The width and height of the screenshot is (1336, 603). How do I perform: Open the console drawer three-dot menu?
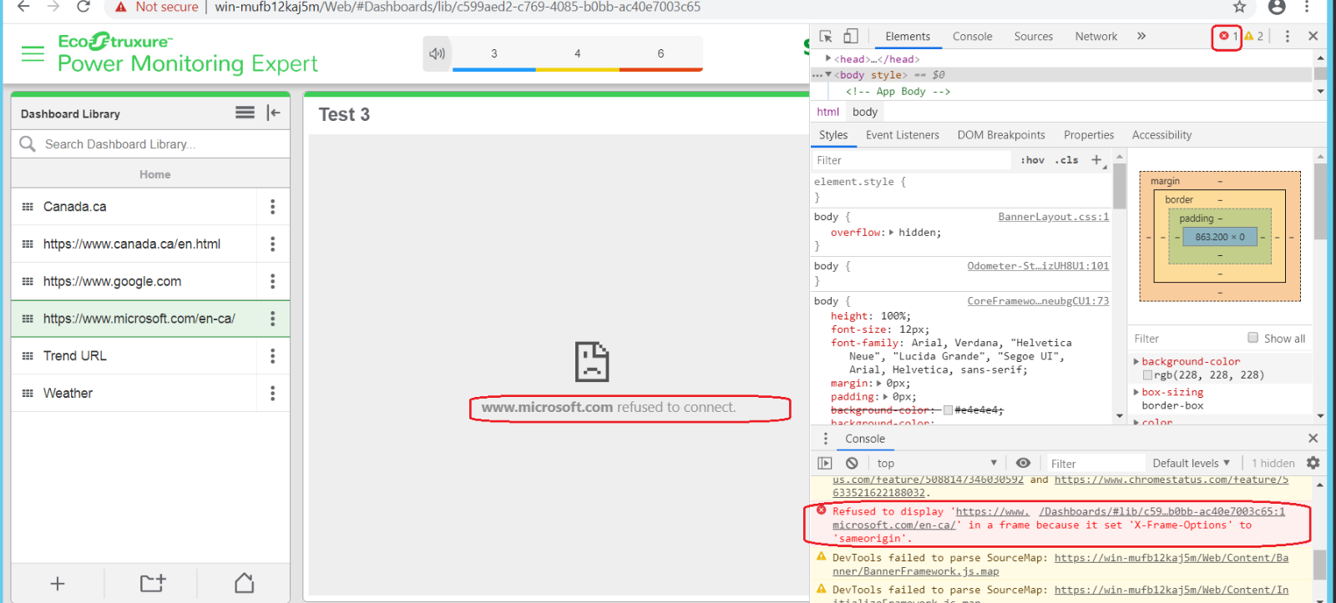pos(826,439)
